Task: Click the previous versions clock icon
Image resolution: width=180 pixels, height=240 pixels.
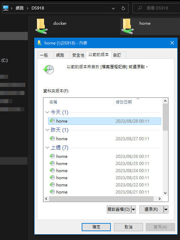Action: pos(49,70)
